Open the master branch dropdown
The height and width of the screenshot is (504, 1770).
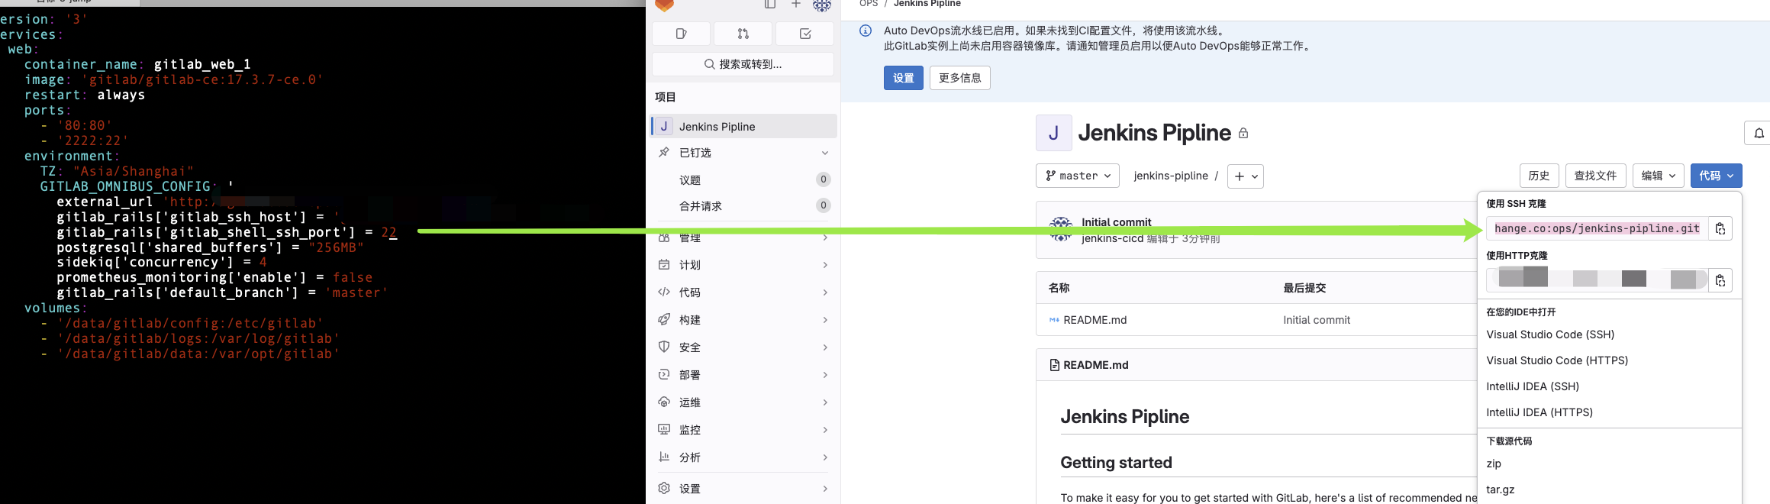1078,176
